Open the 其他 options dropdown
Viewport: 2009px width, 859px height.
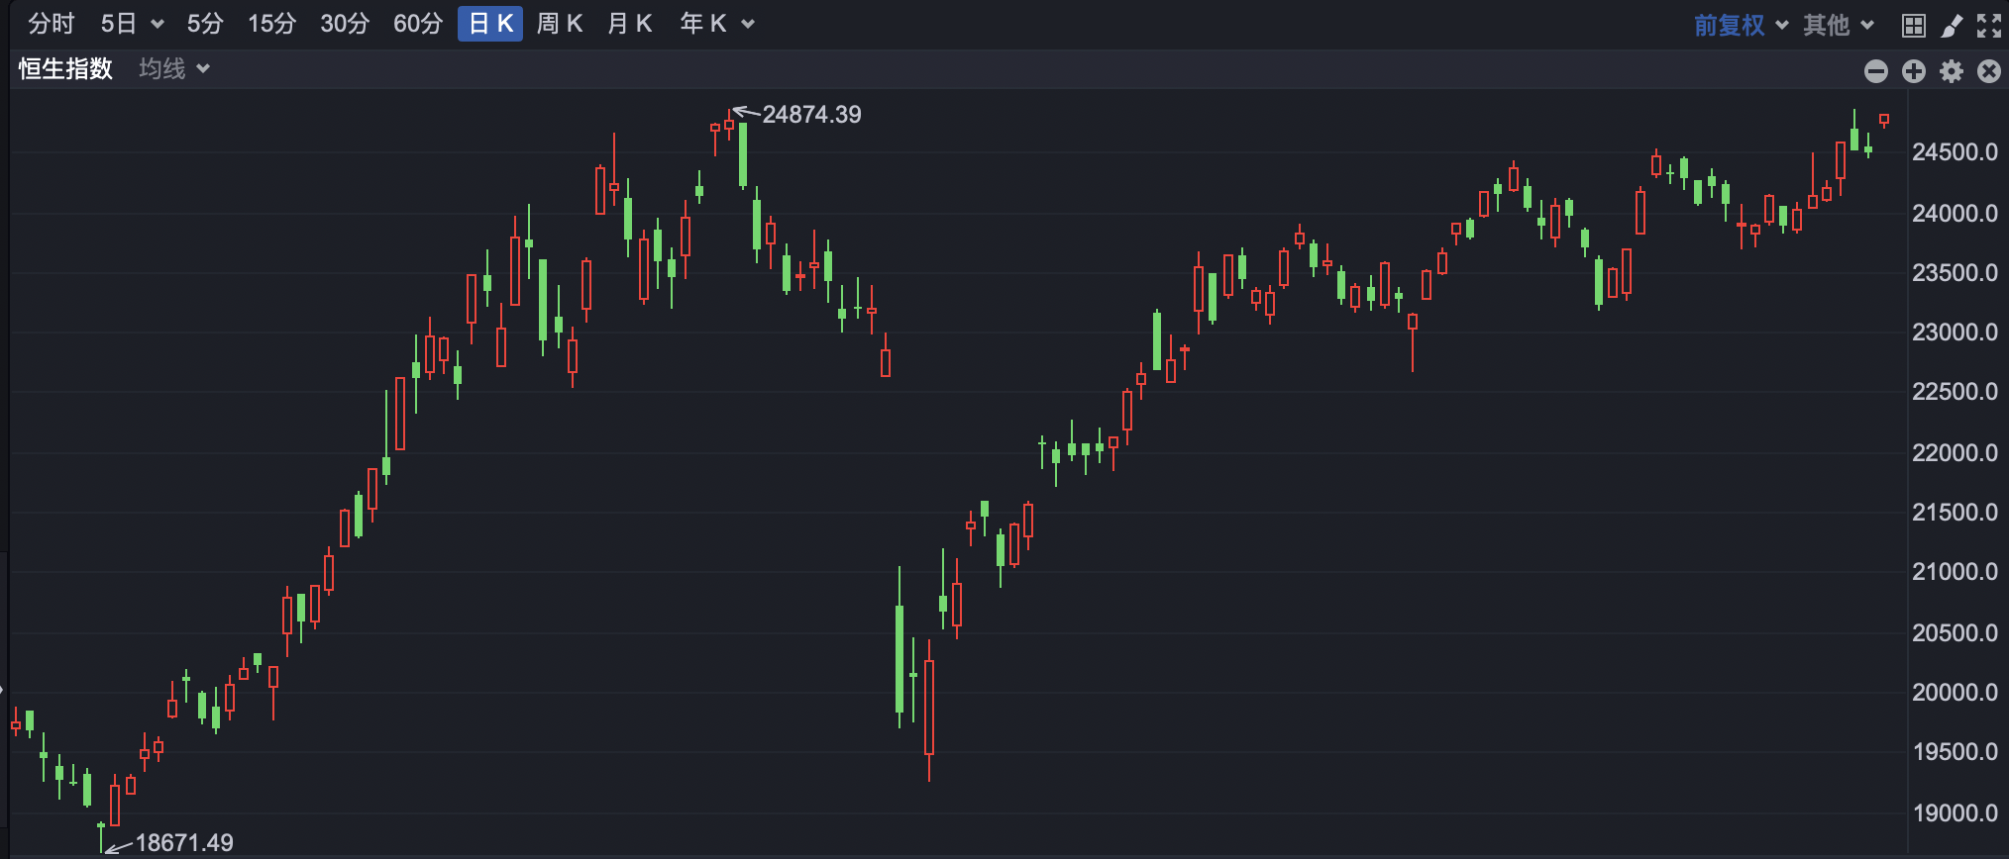click(x=1839, y=25)
